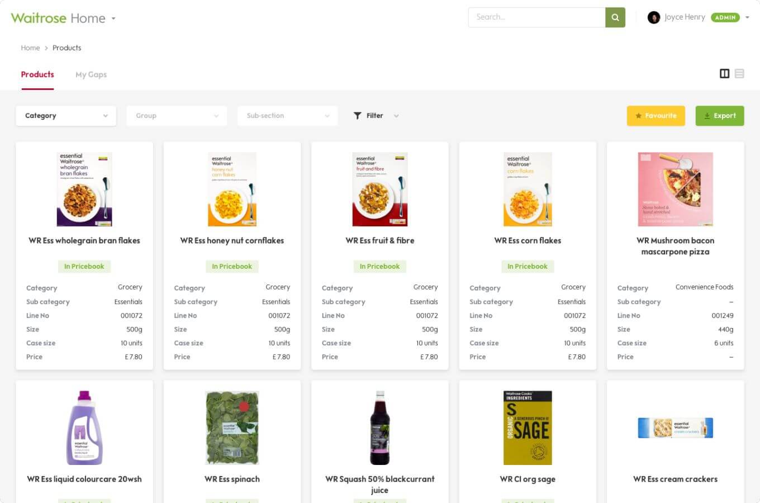Click the green Export button
Image resolution: width=760 pixels, height=503 pixels.
[720, 116]
